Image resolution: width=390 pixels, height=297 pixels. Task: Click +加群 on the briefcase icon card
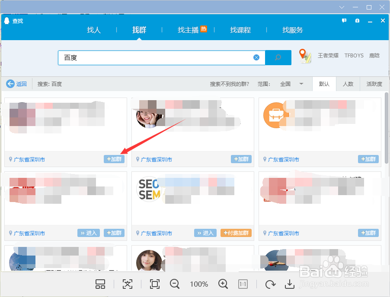[368, 159]
